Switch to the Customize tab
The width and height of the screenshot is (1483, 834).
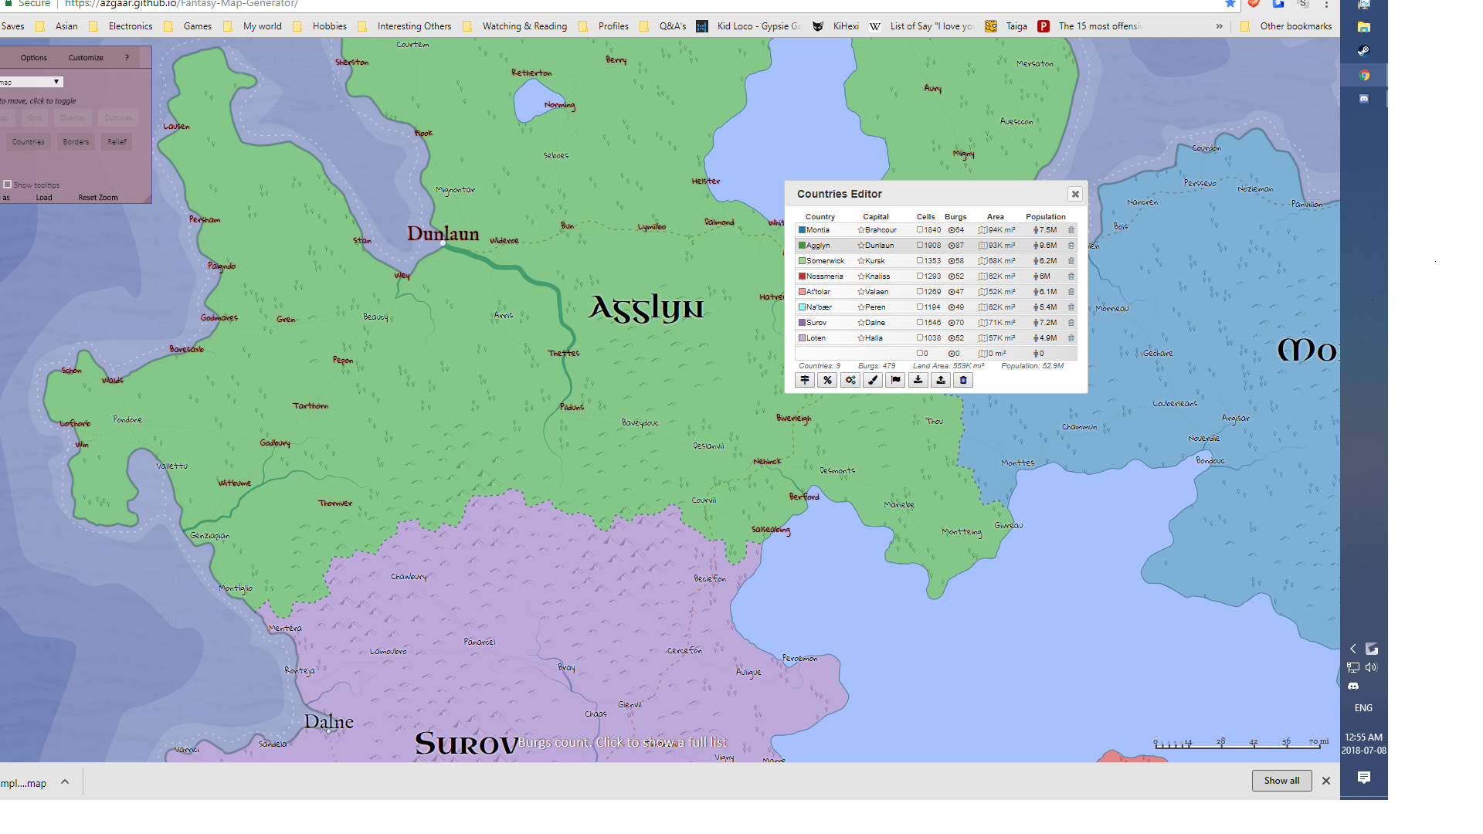point(85,57)
